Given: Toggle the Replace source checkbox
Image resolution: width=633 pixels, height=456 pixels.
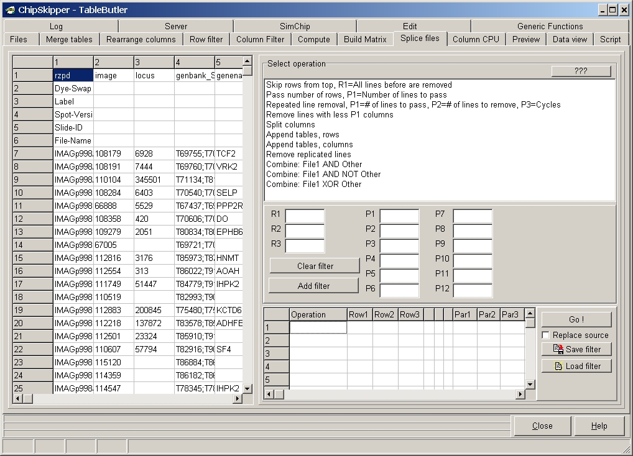Looking at the screenshot, I should [546, 335].
